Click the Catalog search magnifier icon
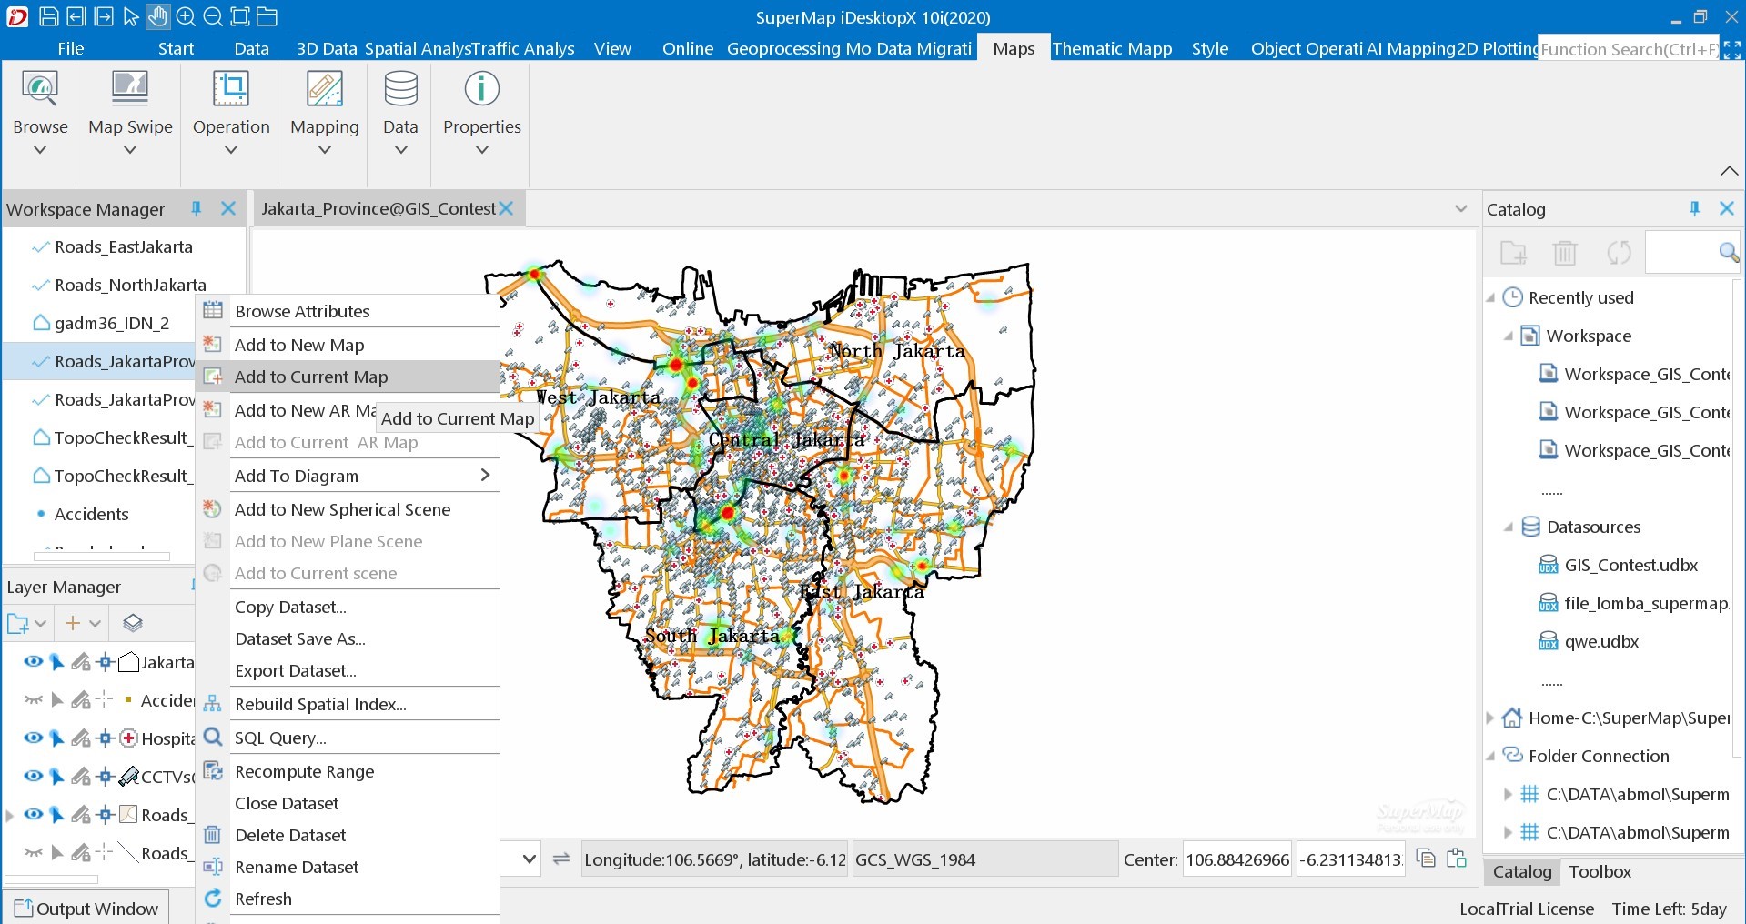 [x=1728, y=253]
